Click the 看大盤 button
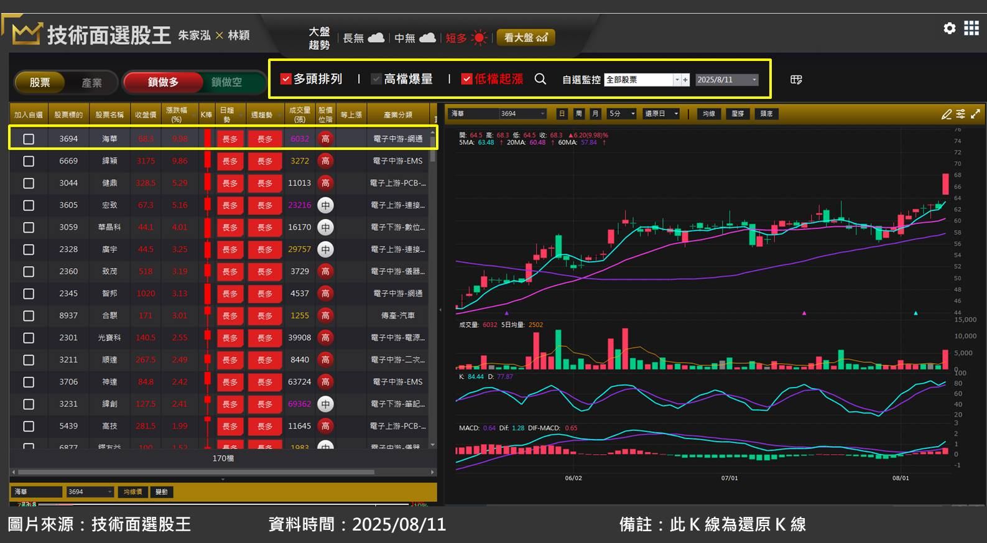Screen dimensions: 987x543 click(526, 38)
